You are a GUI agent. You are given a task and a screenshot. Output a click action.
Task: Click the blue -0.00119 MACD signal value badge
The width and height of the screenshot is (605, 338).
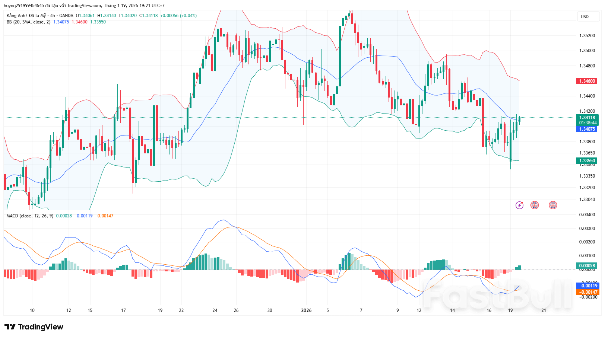[588, 286]
